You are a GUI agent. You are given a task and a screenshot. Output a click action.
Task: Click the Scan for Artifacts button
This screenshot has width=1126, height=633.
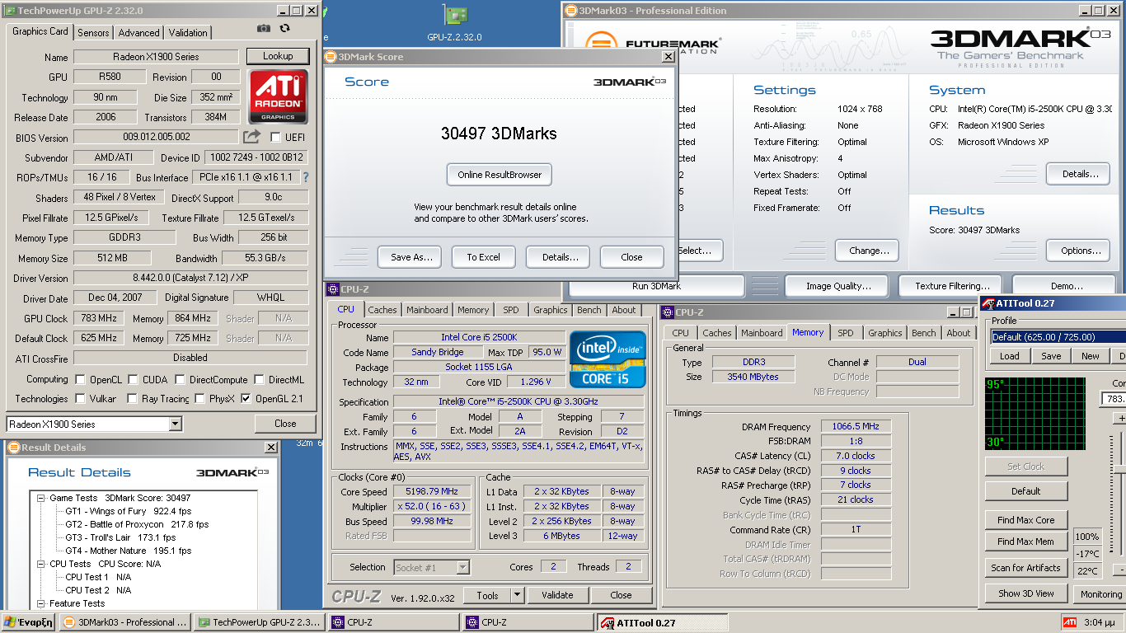[1026, 568]
